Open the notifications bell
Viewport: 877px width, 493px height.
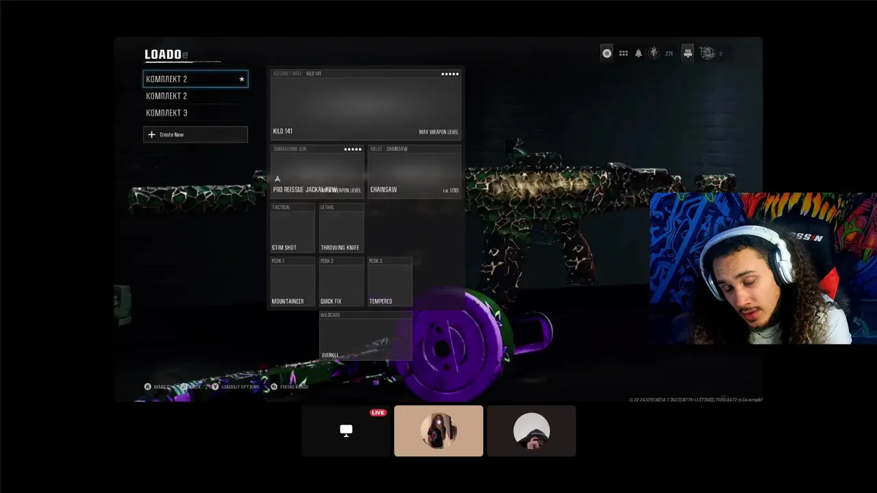(639, 53)
